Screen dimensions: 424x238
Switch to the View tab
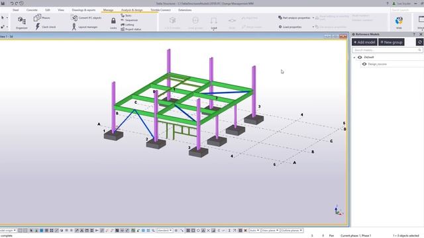tap(61, 10)
